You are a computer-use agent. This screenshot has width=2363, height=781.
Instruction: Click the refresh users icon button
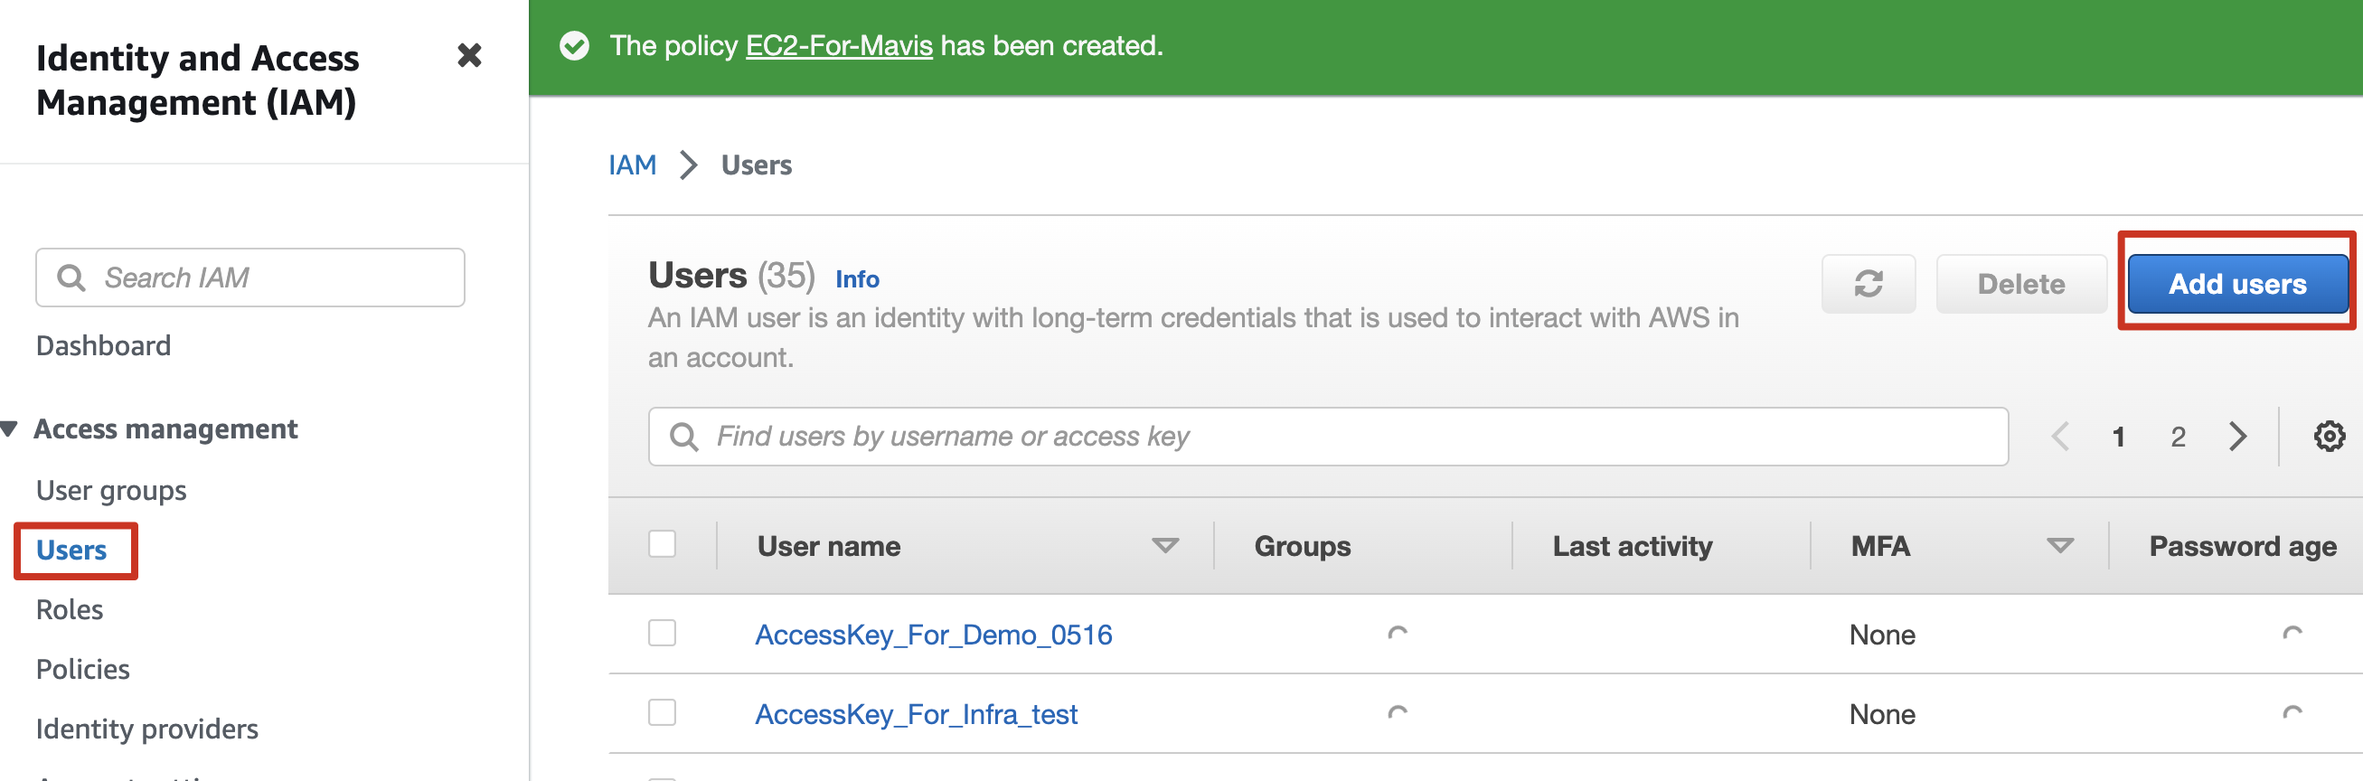(1868, 284)
